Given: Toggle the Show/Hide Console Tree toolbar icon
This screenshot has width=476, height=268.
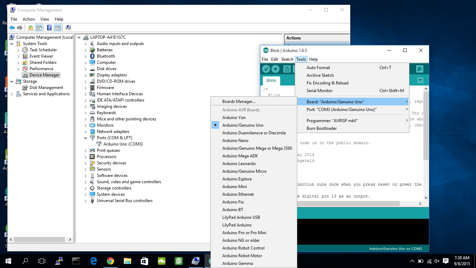Looking at the screenshot, I should coord(39,28).
